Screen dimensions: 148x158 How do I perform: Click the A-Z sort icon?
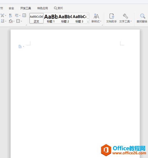pos(10,16)
